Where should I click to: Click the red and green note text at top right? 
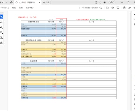click(x=91, y=20)
